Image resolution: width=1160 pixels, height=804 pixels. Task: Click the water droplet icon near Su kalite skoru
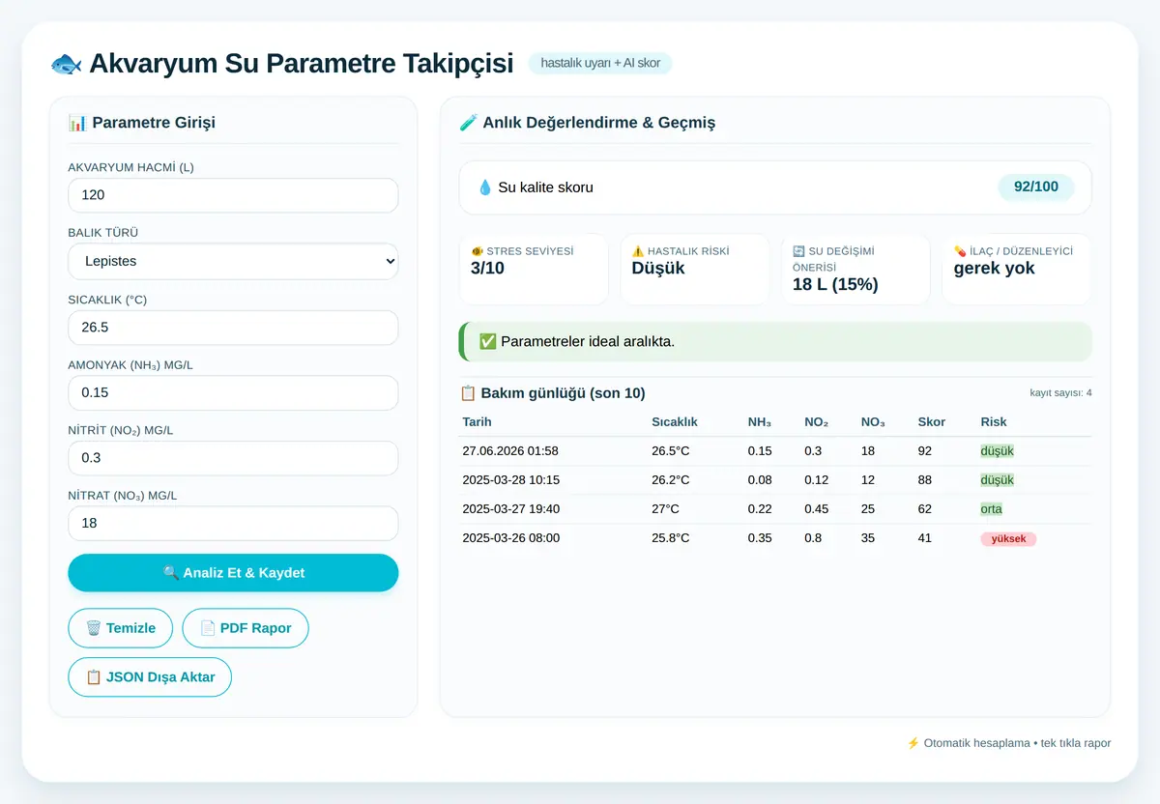(485, 187)
